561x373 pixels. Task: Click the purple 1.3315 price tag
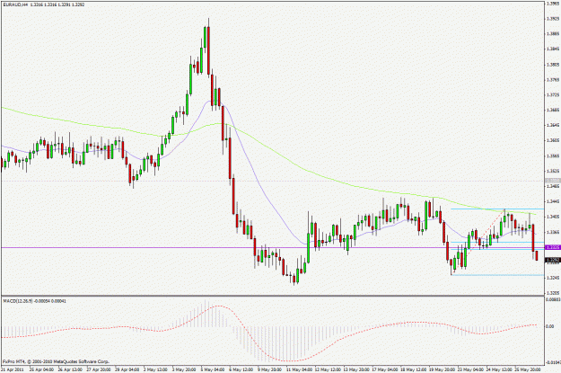552,247
